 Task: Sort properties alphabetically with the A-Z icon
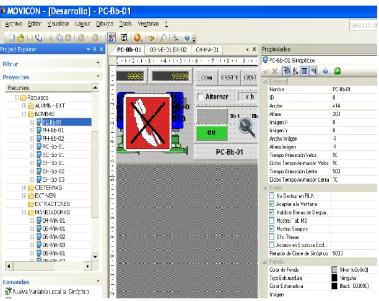click(x=295, y=71)
